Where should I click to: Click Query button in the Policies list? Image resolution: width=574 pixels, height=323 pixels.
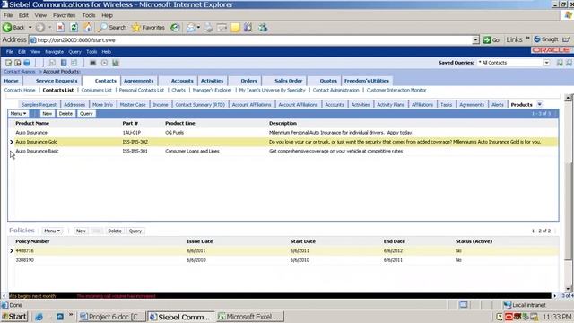click(x=135, y=231)
